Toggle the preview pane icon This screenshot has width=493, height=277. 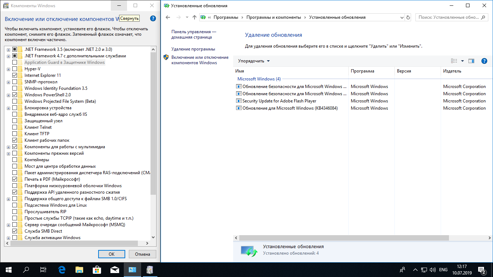pos(471,61)
